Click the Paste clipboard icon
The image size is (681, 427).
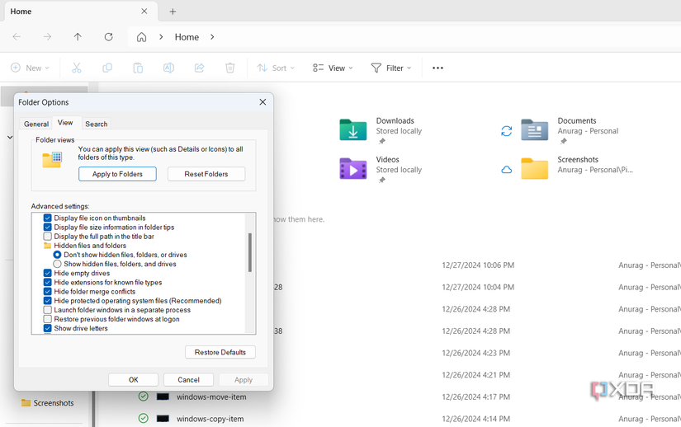pyautogui.click(x=138, y=68)
